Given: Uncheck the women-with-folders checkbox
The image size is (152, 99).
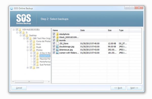Looking at the screenshot, I should pos(54,53).
